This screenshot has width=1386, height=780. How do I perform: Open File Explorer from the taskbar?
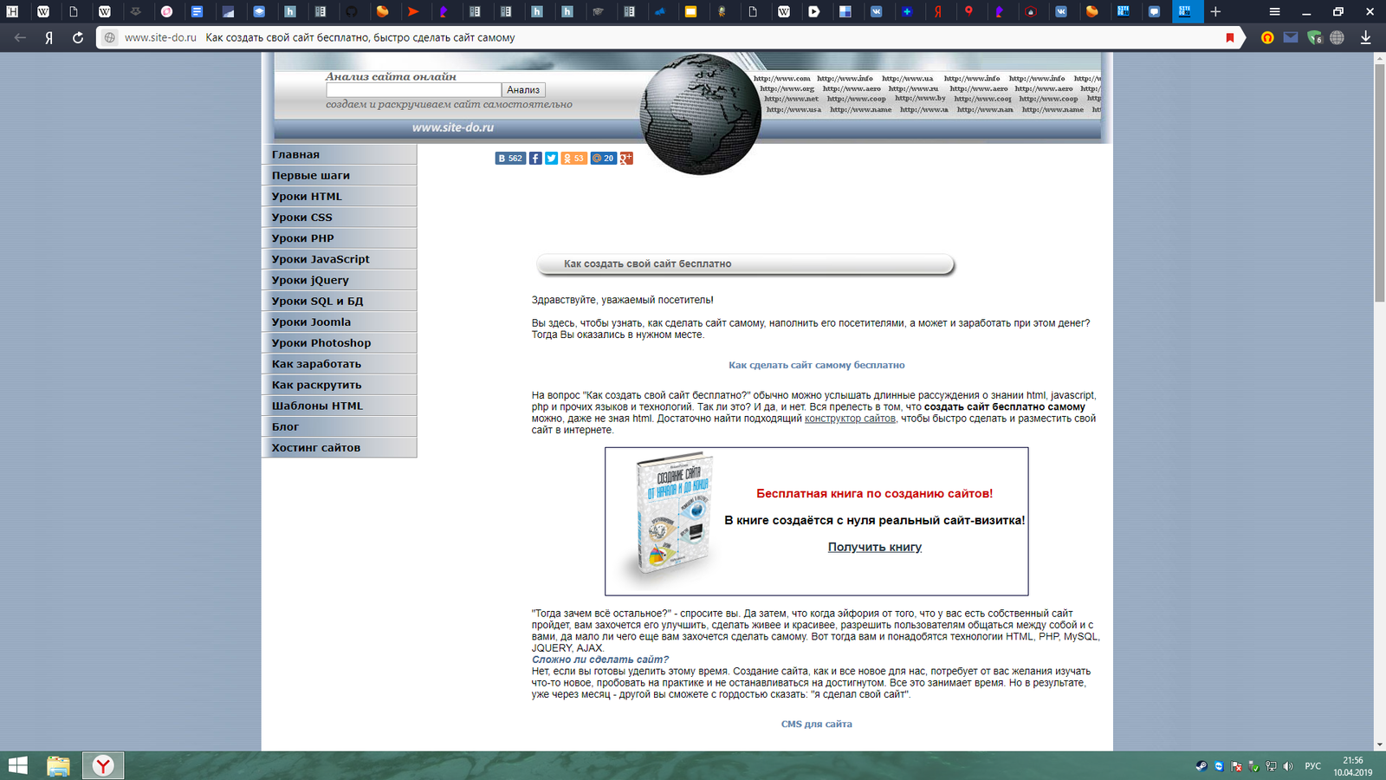coord(58,765)
